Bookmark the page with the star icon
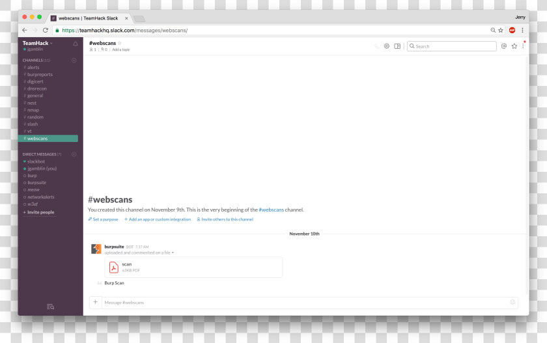Screen dimensions: 547x343 click(501, 31)
